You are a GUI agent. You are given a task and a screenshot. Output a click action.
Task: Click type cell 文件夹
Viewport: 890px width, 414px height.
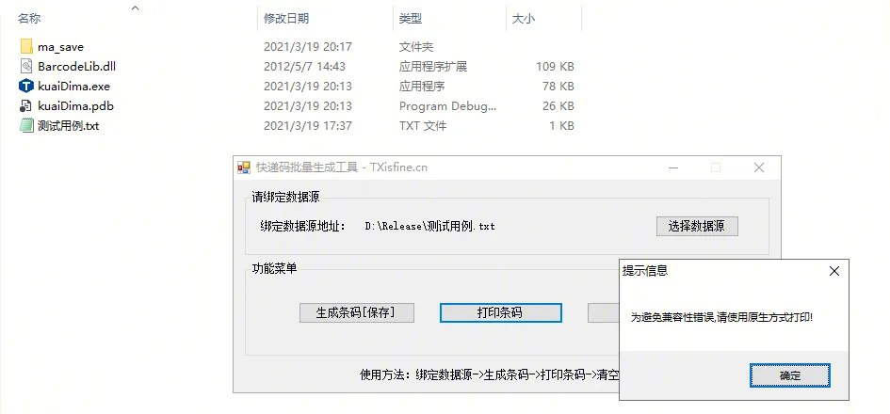point(415,47)
